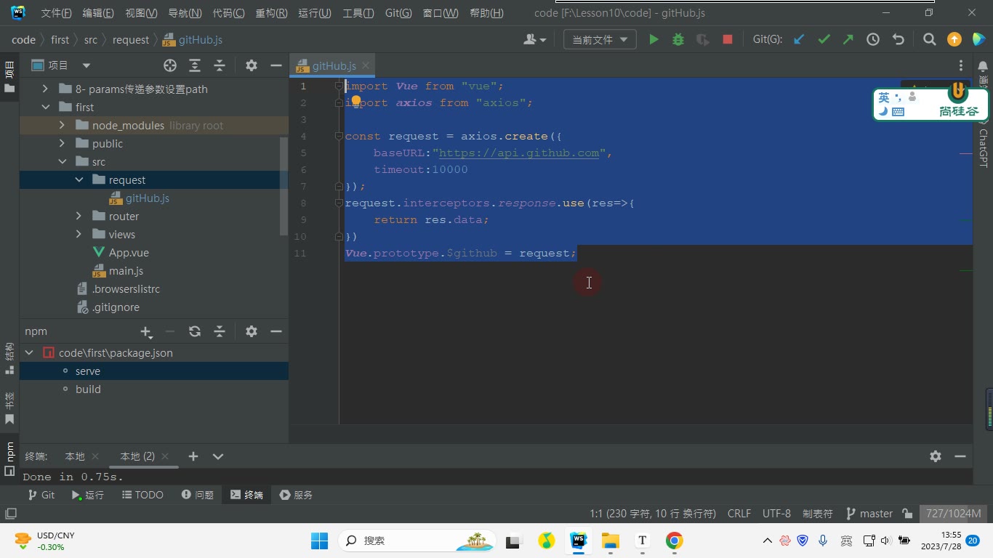This screenshot has height=558, width=993.
Task: Click the master git branch widget
Action: pyautogui.click(x=869, y=514)
